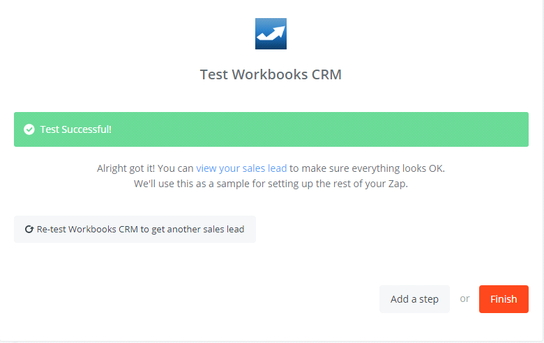Click the "or" text between the two buttons

[464, 299]
